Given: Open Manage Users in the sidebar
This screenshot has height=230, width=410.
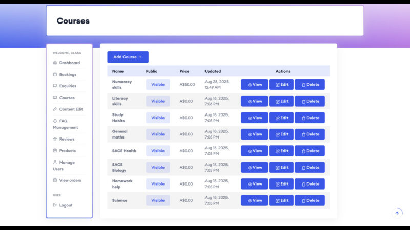Looking at the screenshot, I should point(64,165).
